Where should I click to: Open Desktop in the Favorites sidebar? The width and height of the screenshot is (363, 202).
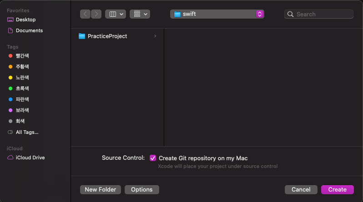pos(25,20)
